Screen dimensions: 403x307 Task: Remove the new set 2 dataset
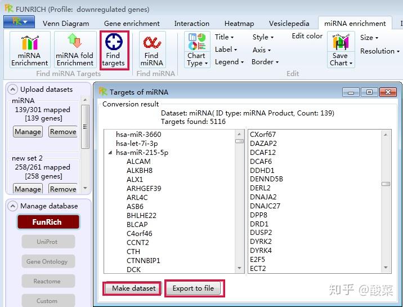point(63,189)
